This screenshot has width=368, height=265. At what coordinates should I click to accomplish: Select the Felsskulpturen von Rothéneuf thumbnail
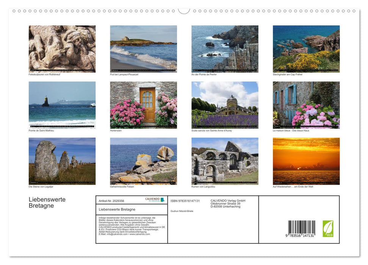(x=62, y=48)
